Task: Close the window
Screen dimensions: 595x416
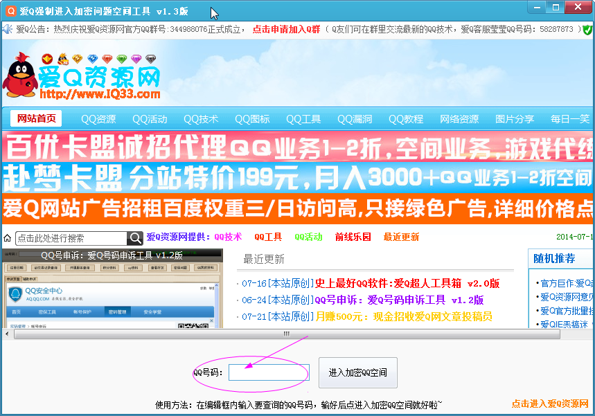Action: pyautogui.click(x=578, y=7)
